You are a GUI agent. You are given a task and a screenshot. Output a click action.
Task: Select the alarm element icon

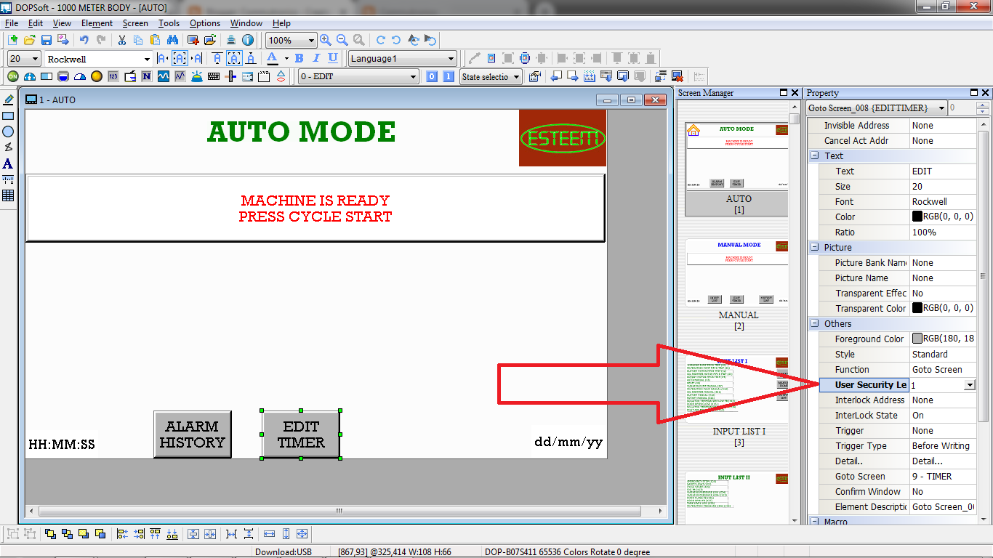coord(196,76)
